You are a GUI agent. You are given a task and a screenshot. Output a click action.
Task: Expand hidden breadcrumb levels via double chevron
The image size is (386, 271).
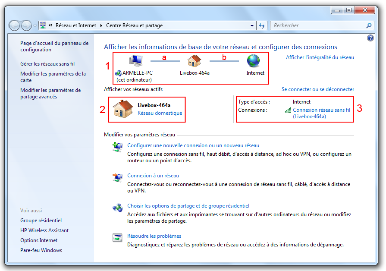(50, 25)
